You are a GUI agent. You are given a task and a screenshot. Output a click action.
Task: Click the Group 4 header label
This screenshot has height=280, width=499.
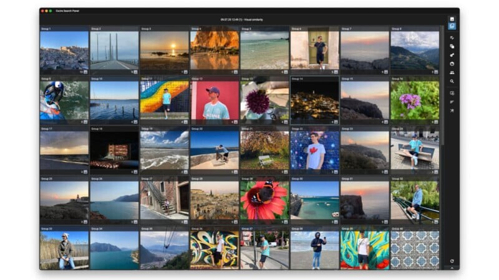click(x=196, y=29)
